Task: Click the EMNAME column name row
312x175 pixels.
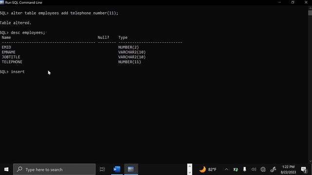Action: pos(9,52)
